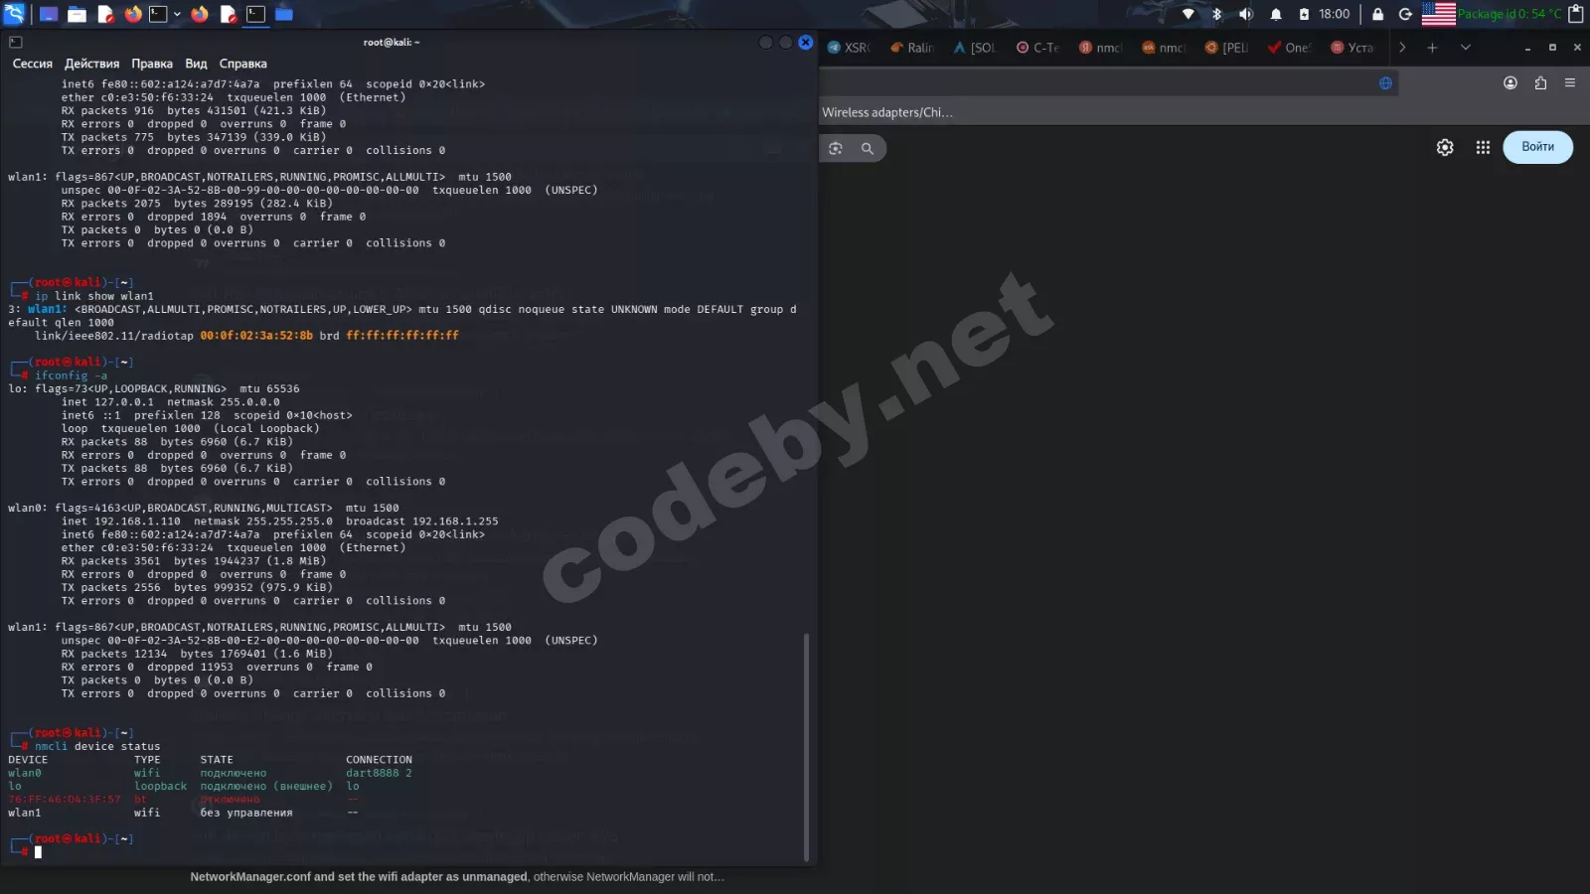Open the Действия menu in the terminal

(x=91, y=64)
